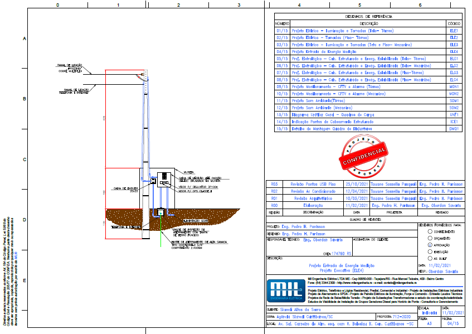Click the code cell MON2
Screen dimensions: 472x334
click(454, 94)
